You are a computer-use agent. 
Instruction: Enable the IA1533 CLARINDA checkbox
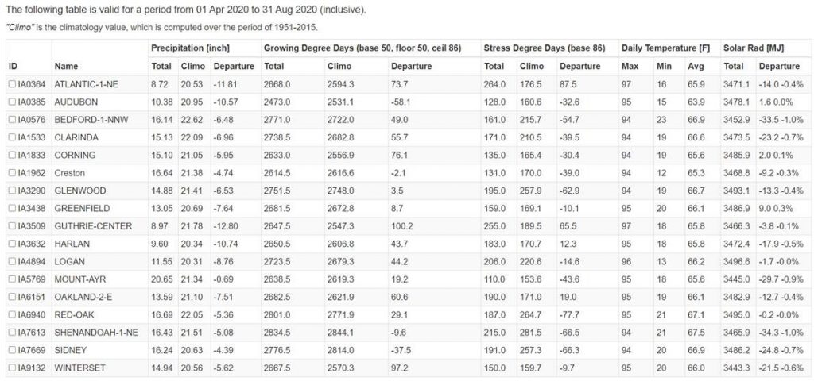pyautogui.click(x=12, y=136)
